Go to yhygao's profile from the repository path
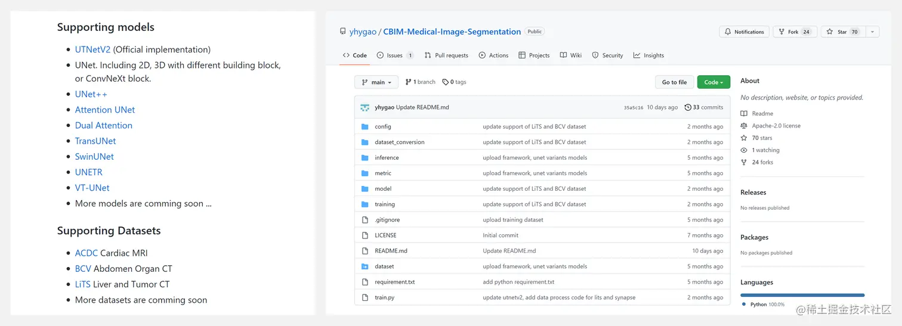 point(363,32)
